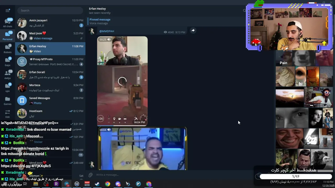Switch to the Personal folder
Image resolution: width=335 pixels, height=188 pixels.
[8, 36]
